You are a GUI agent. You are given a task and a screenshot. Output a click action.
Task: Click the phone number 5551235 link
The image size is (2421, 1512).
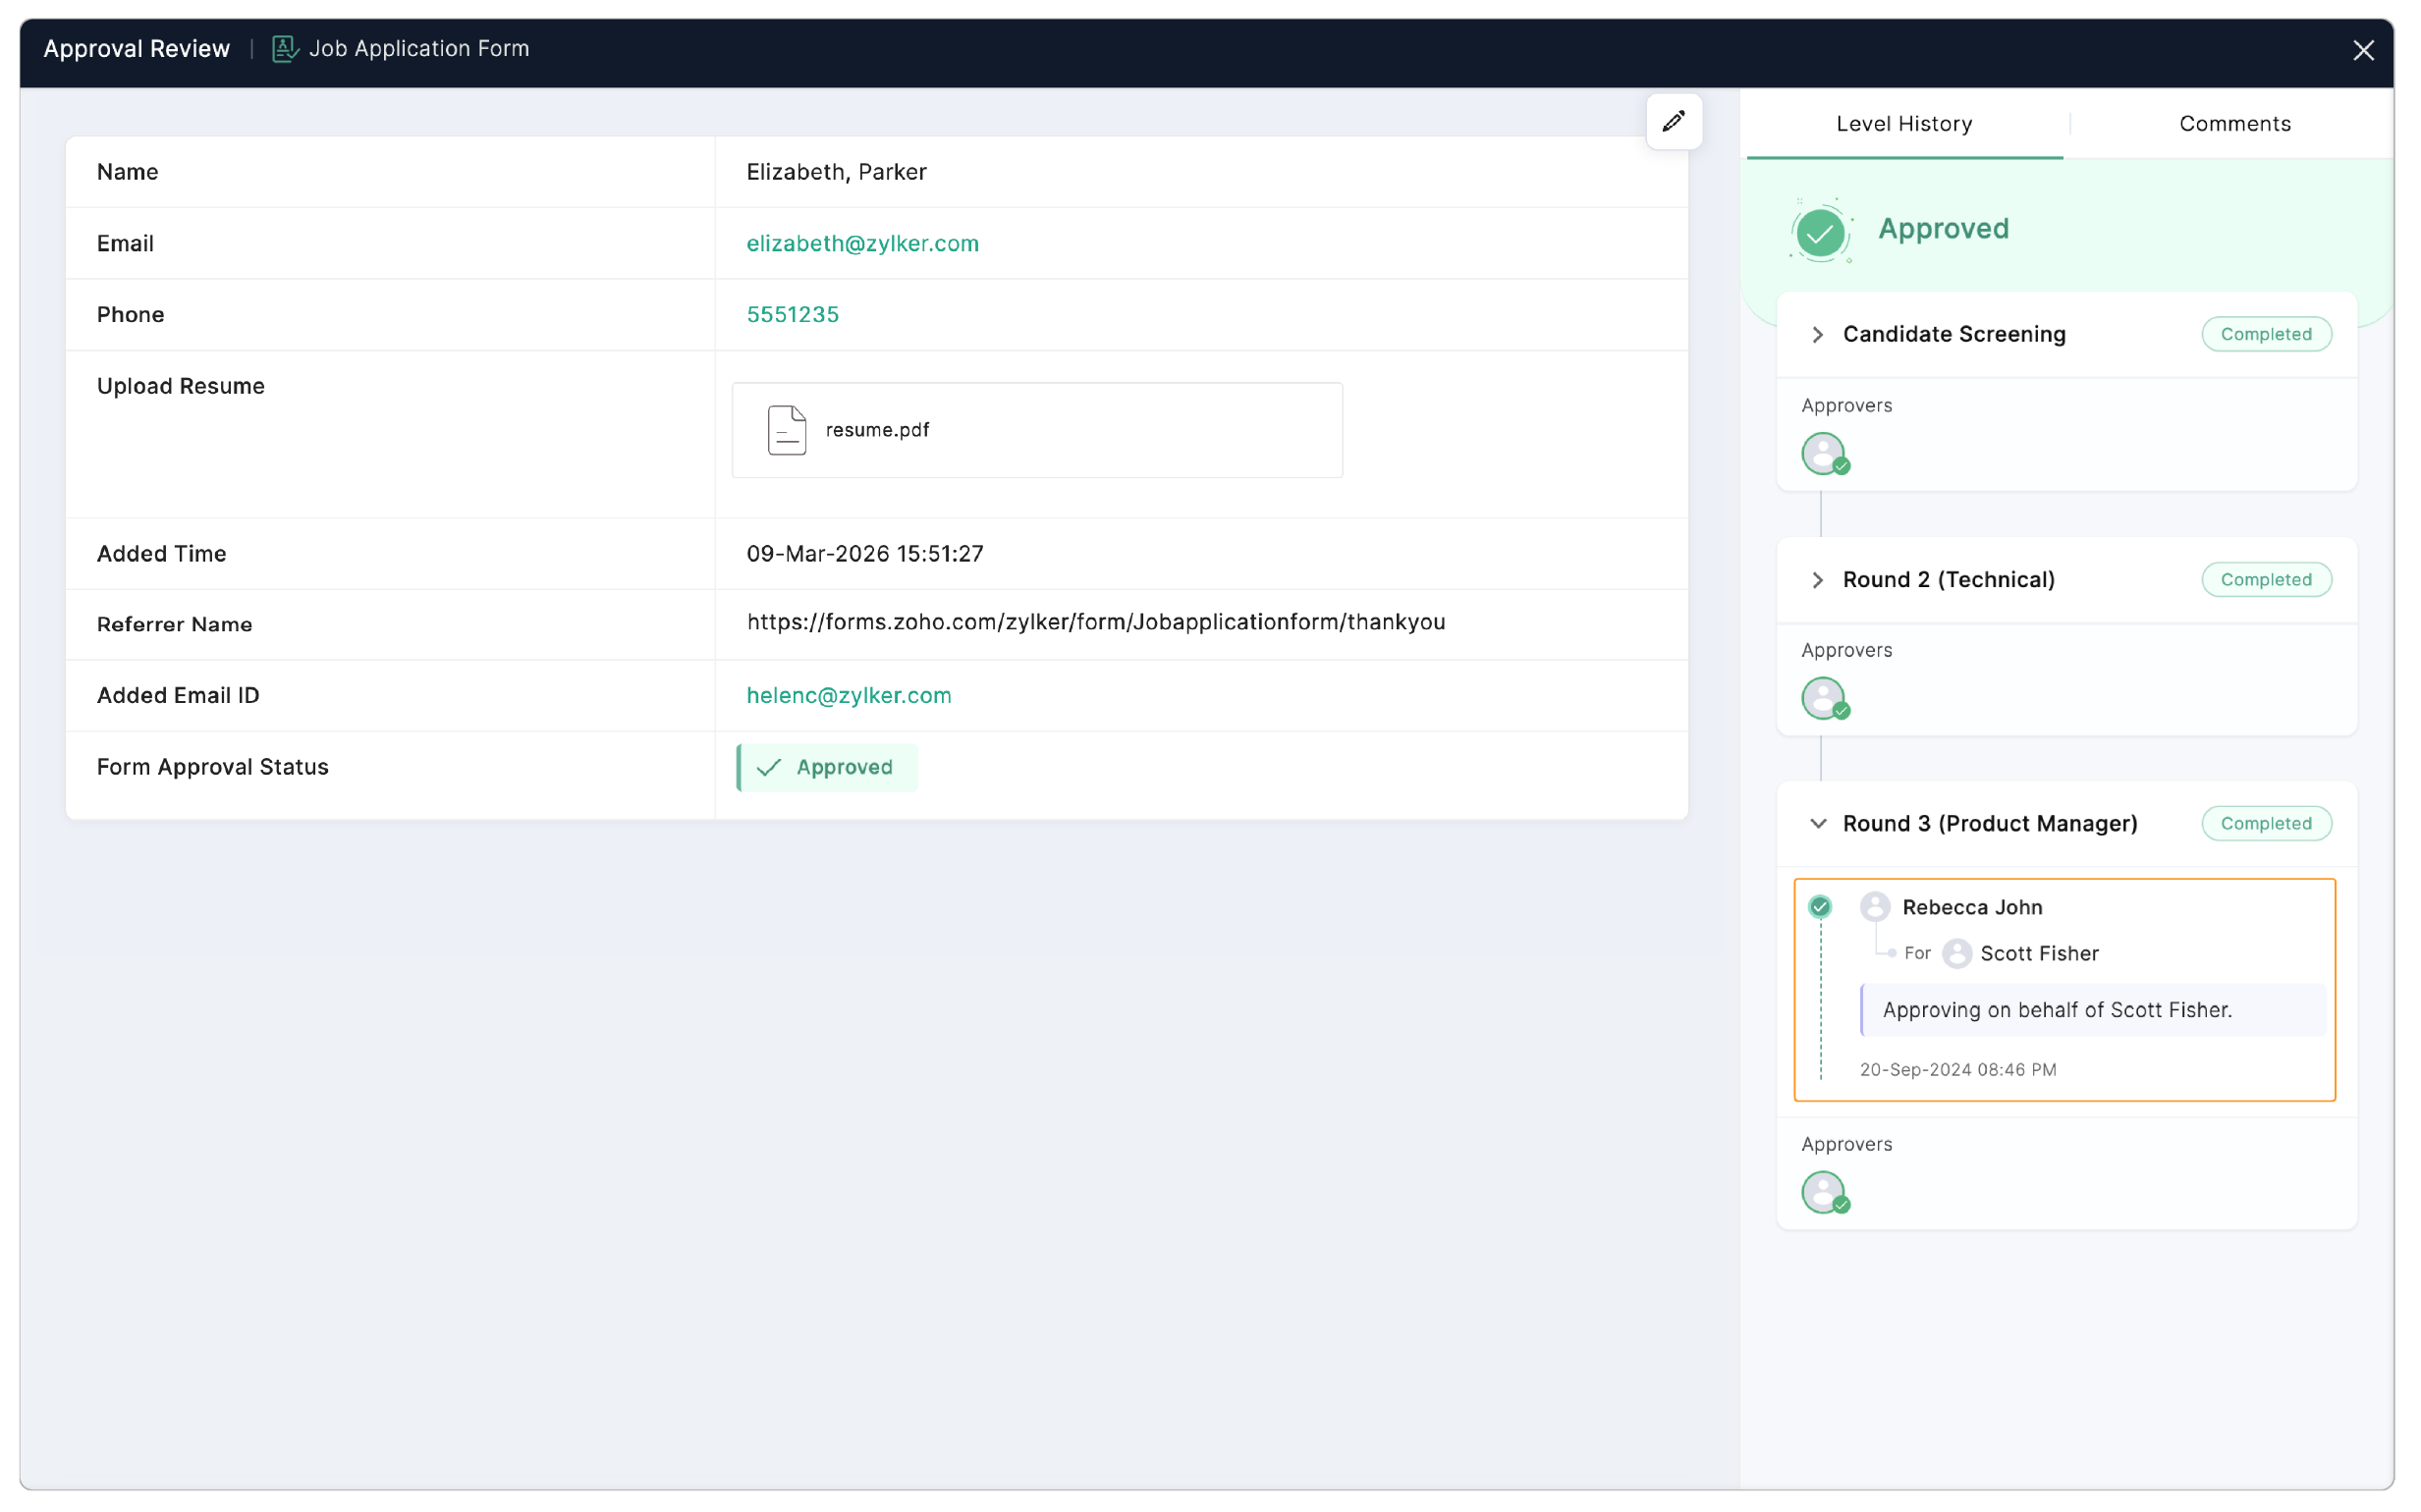793,314
